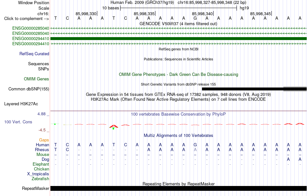
Task: Click the Scale label
Action: click(44, 8)
